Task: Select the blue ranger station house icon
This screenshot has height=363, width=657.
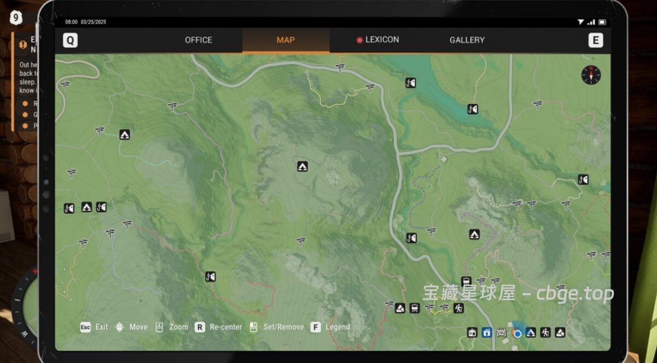Action: [x=487, y=332]
